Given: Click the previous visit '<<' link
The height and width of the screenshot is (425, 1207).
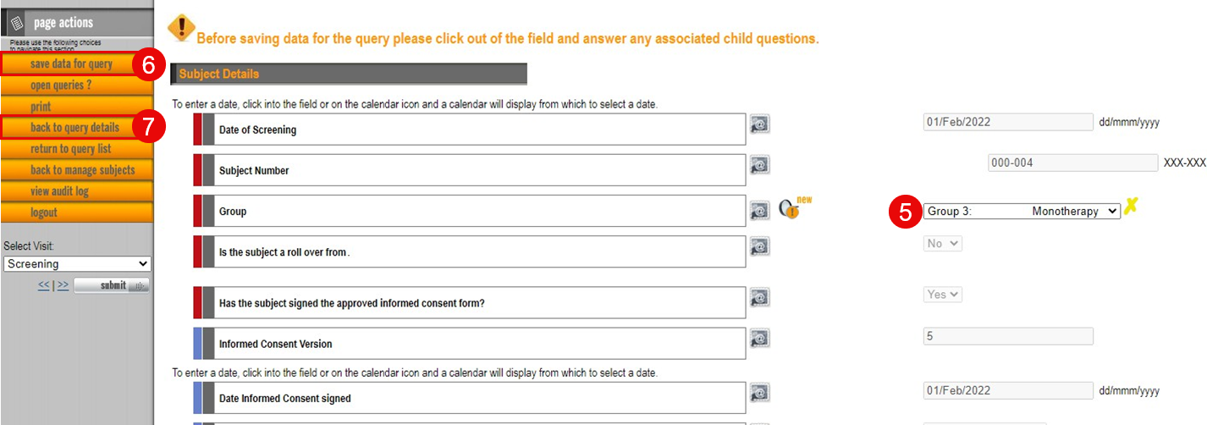Looking at the screenshot, I should 44,285.
